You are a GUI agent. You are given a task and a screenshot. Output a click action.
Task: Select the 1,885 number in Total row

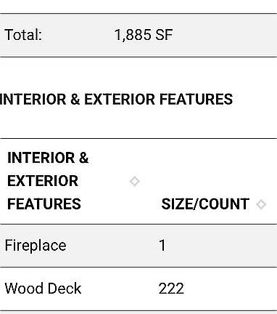pos(133,35)
